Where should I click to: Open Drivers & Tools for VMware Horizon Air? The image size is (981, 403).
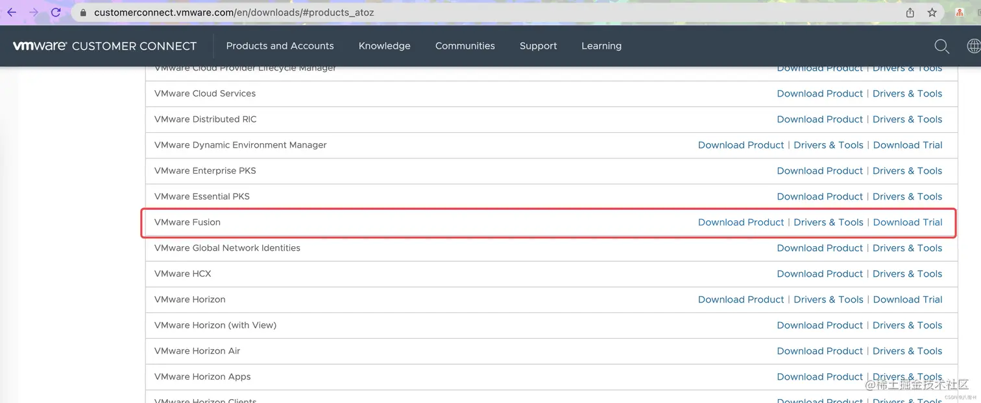pos(907,351)
